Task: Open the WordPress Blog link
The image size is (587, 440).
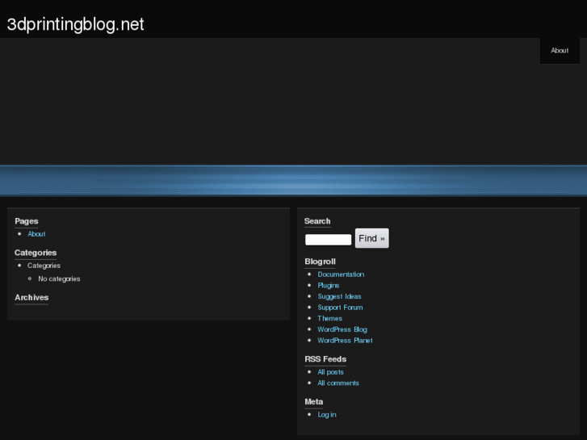Action: [342, 329]
